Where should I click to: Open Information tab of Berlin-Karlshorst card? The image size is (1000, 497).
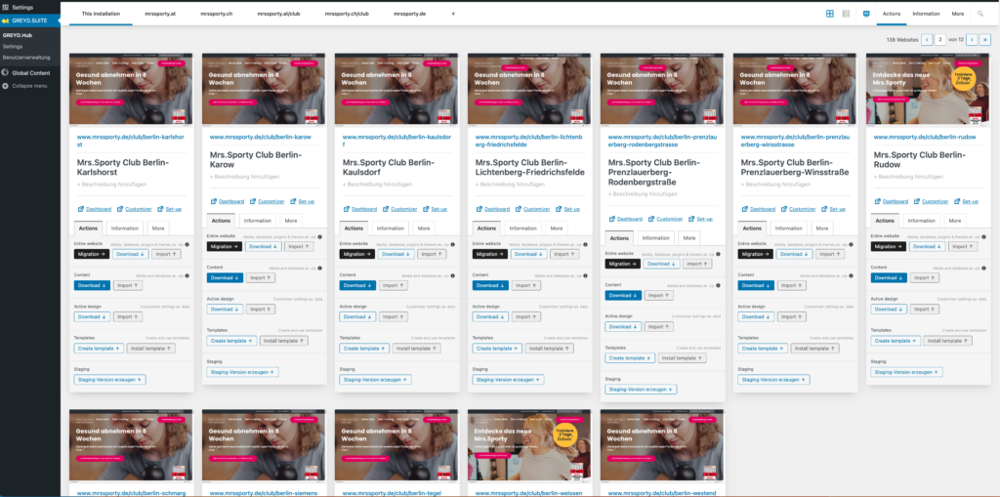tap(125, 228)
